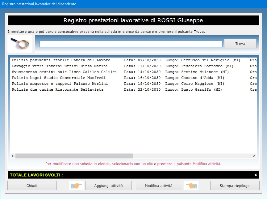Viewport: 267px width, 199px height.
Task: Click the horizontal scrollbar left arrow
Action: point(13,156)
